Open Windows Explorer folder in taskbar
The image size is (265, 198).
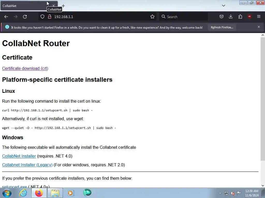(x=55, y=193)
